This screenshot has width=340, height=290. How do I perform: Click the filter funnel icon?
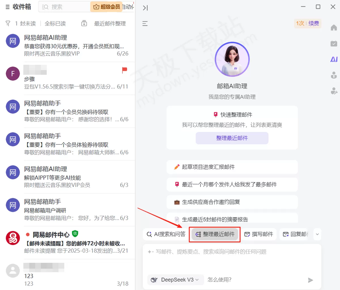[8, 24]
